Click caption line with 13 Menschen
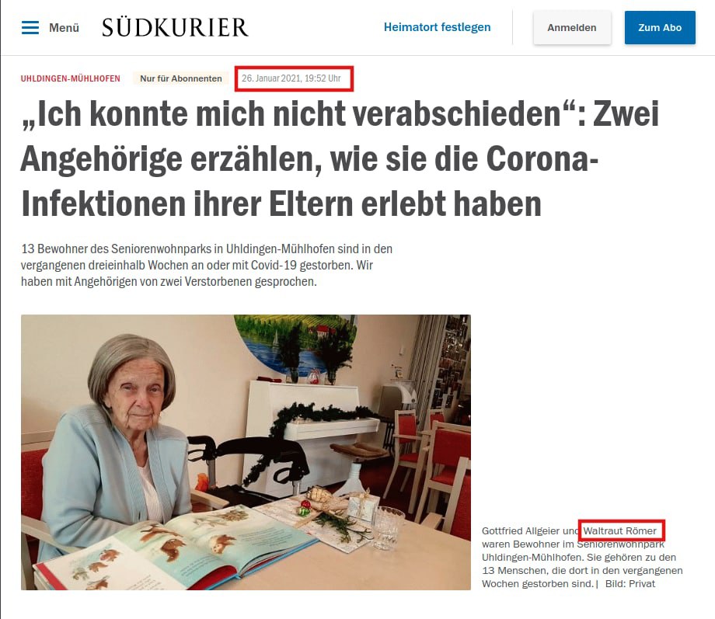 pos(582,571)
